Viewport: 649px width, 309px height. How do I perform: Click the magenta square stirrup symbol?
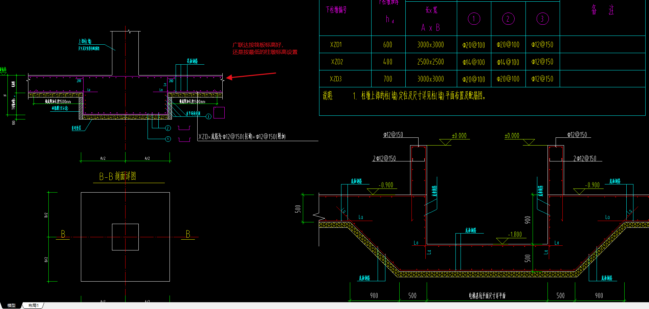tap(219, 113)
